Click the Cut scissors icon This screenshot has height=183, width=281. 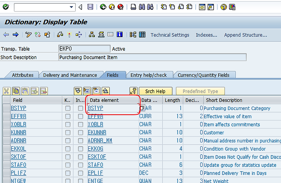(7, 91)
